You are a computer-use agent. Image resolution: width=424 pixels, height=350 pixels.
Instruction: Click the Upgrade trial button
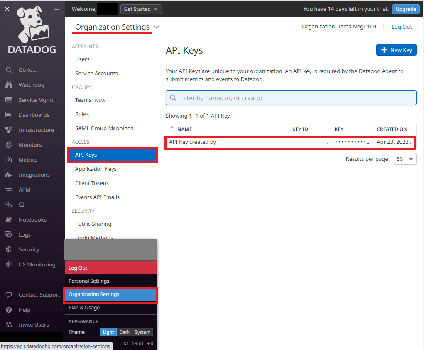406,9
